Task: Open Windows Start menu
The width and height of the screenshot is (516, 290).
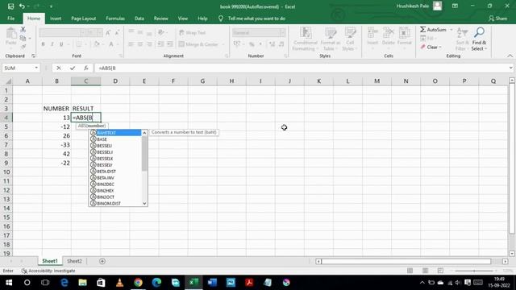Action: click(9, 283)
